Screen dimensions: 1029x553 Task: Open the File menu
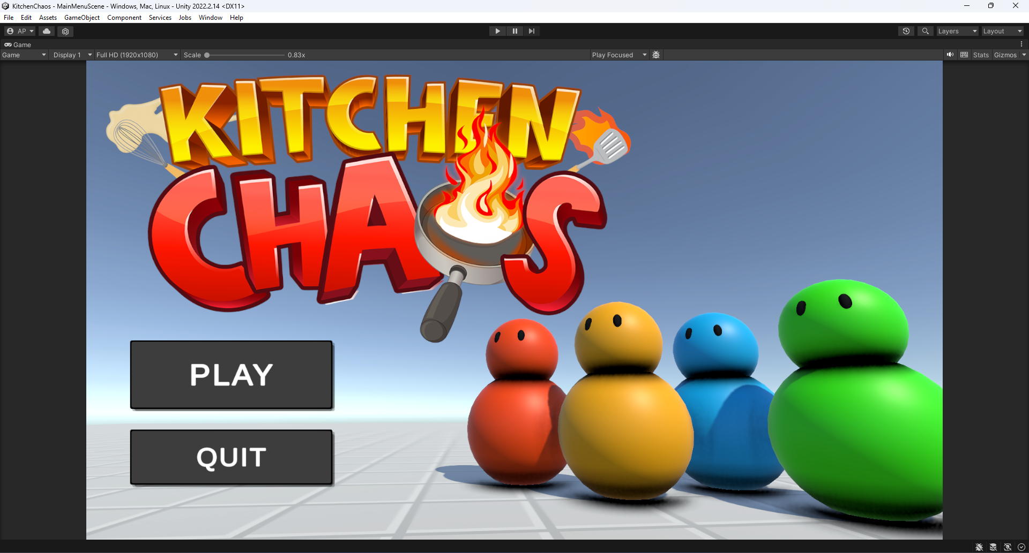(9, 18)
